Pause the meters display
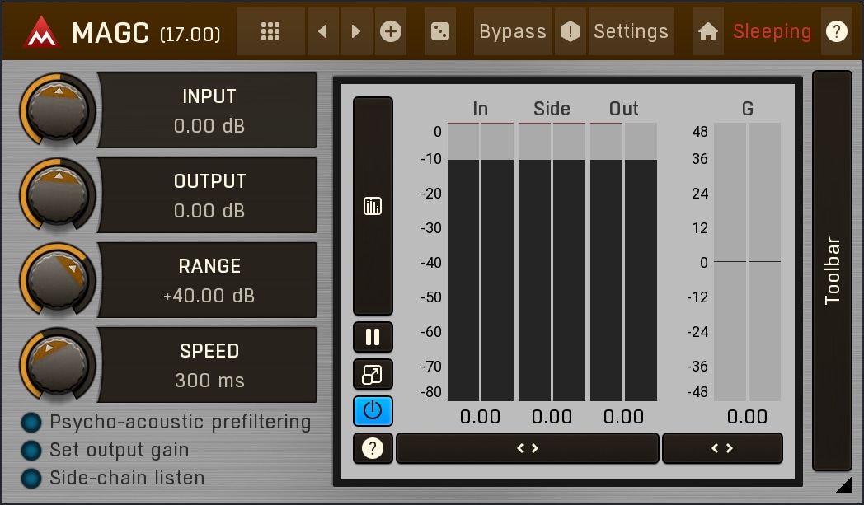This screenshot has height=505, width=864. point(373,337)
